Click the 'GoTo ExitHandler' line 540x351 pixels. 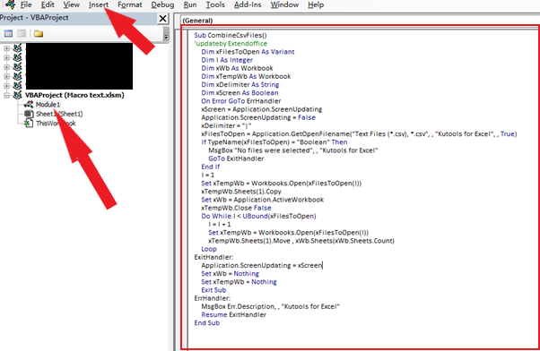coord(236,158)
